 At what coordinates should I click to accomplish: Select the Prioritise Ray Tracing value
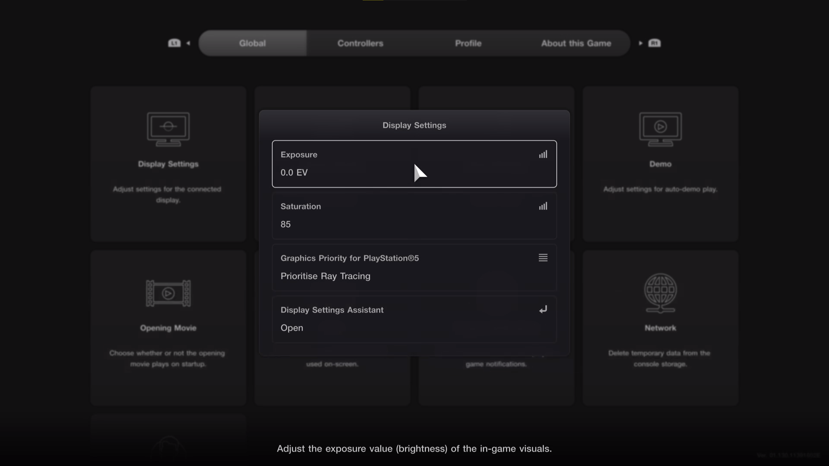click(326, 276)
